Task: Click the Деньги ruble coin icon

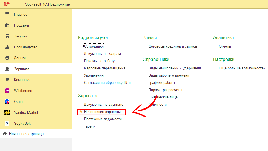Action: (x=8, y=58)
